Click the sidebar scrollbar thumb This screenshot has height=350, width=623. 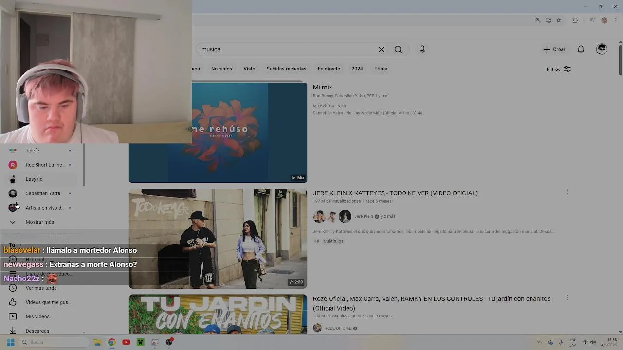(x=84, y=165)
